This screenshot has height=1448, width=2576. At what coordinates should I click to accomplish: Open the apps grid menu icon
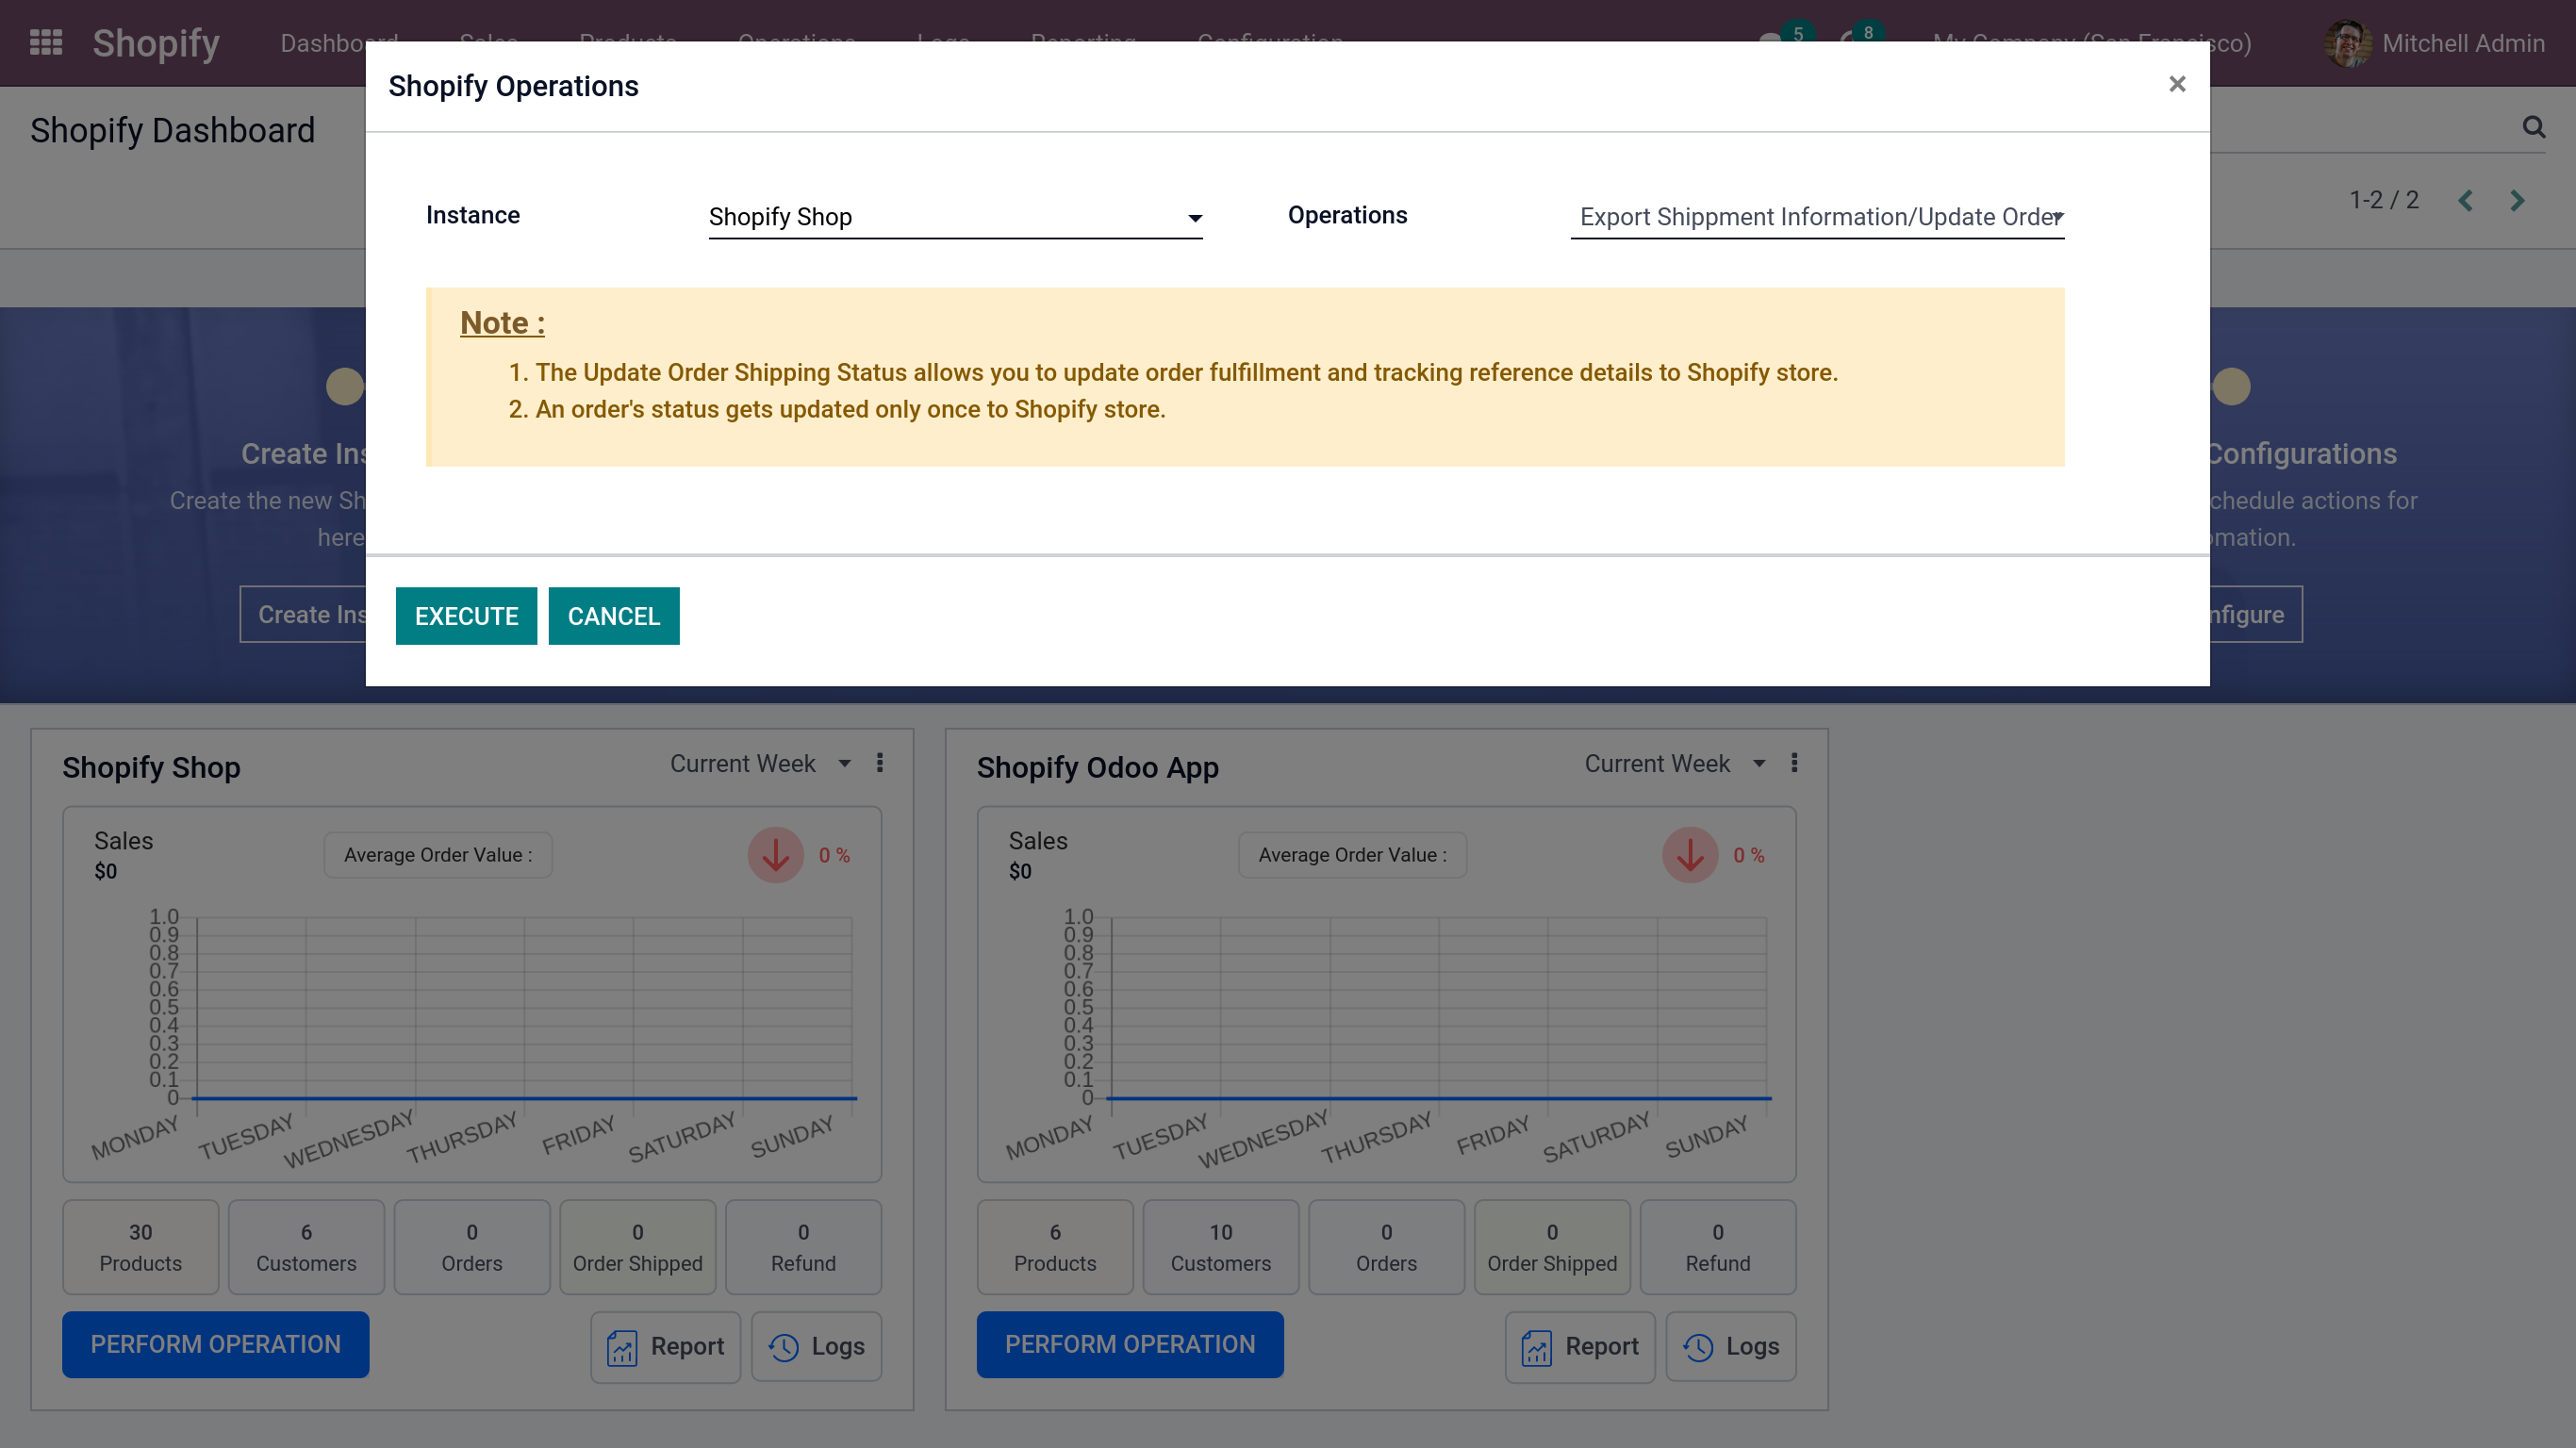coord(46,43)
